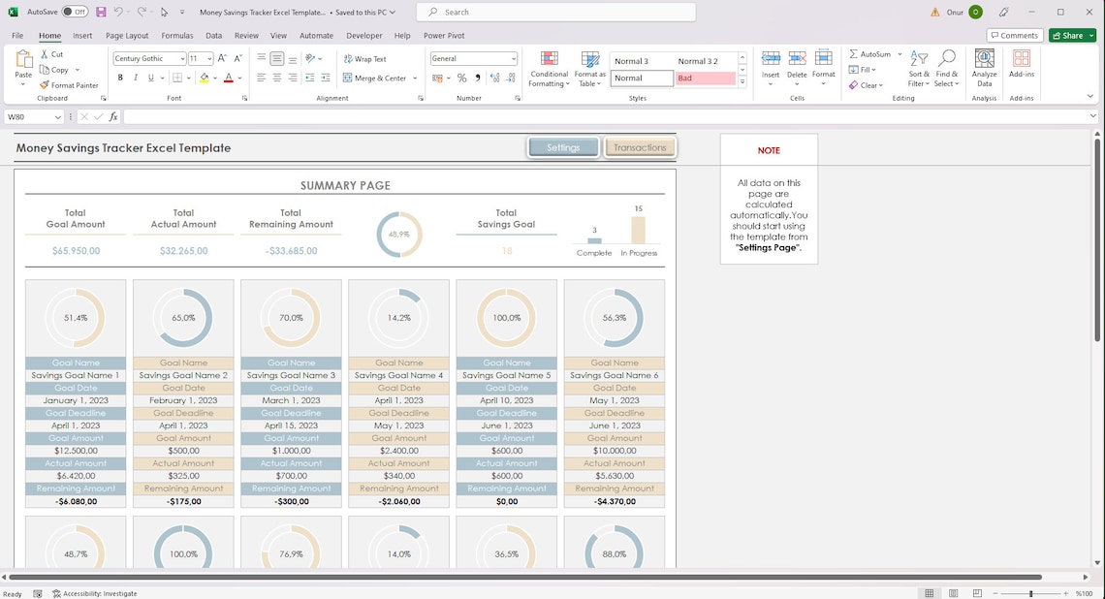Click the AutoSum icon
This screenshot has width=1105, height=599.
pyautogui.click(x=869, y=53)
